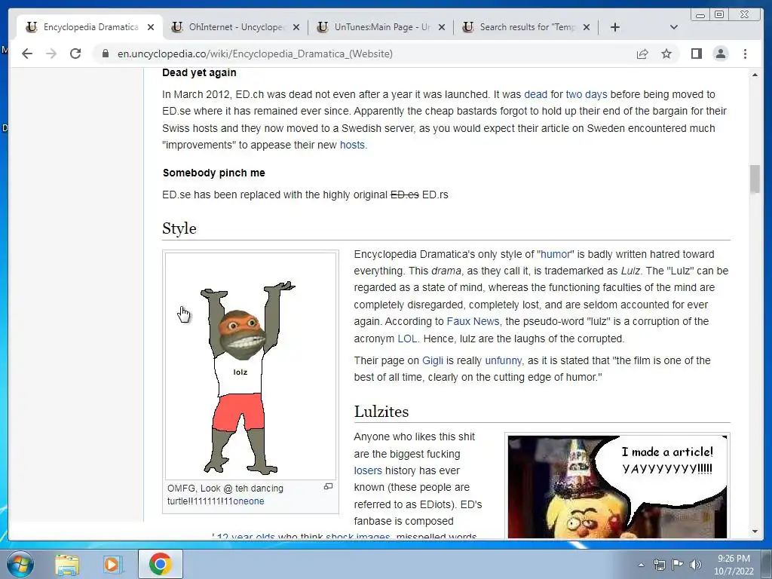Open the "oneone" caption link
Viewport: 772px width, 579px height.
pos(249,501)
